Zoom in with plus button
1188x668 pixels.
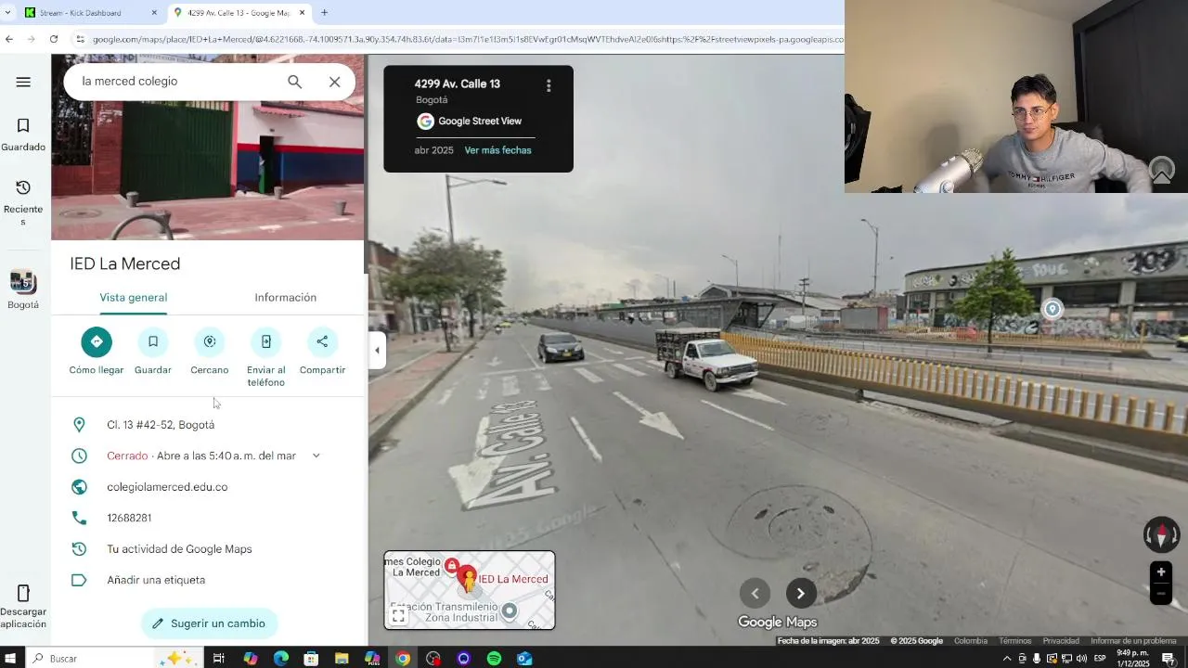click(x=1160, y=572)
